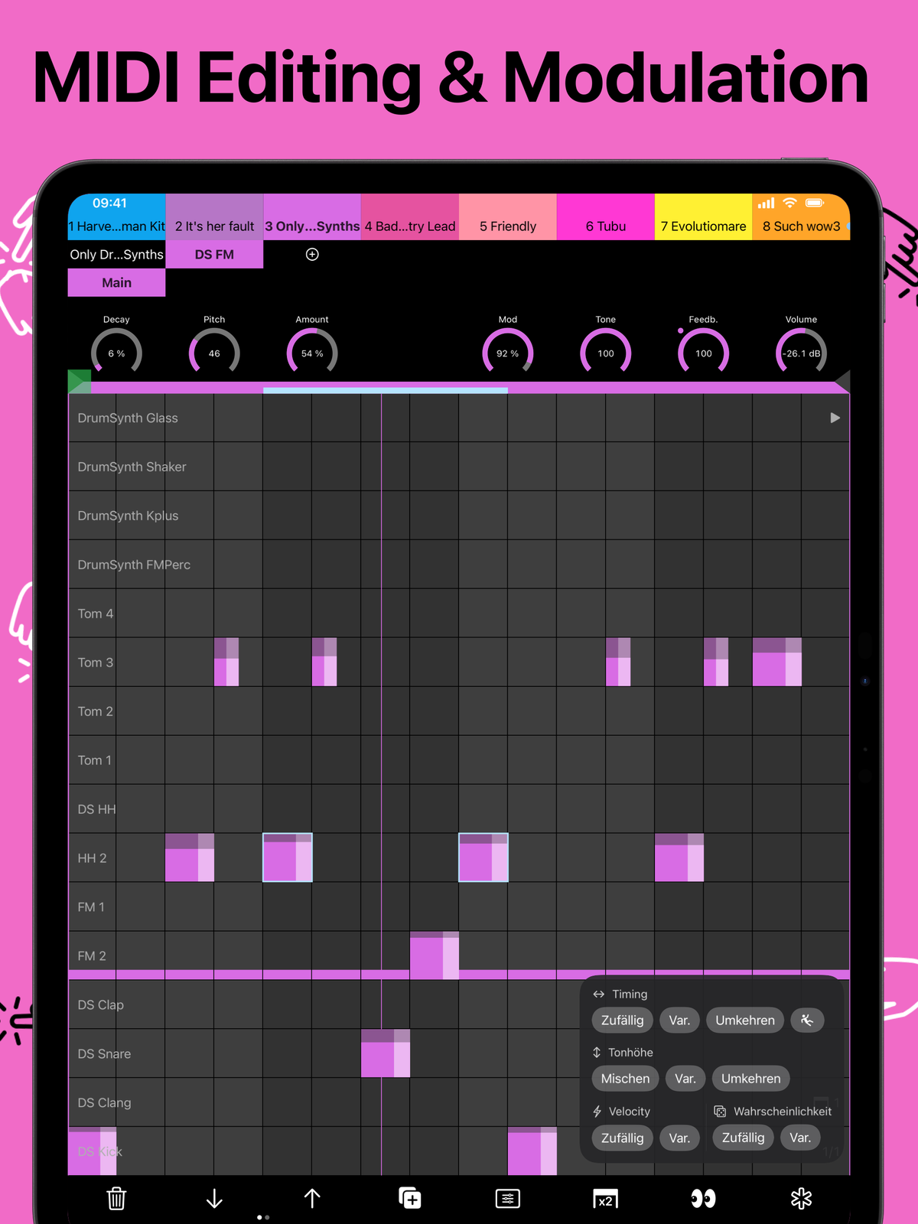Tap the duplicate icon in the bottom toolbar
The height and width of the screenshot is (1224, 918).
[x=410, y=1198]
